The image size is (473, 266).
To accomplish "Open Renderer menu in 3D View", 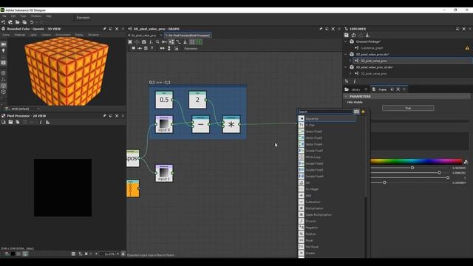I will [93, 35].
